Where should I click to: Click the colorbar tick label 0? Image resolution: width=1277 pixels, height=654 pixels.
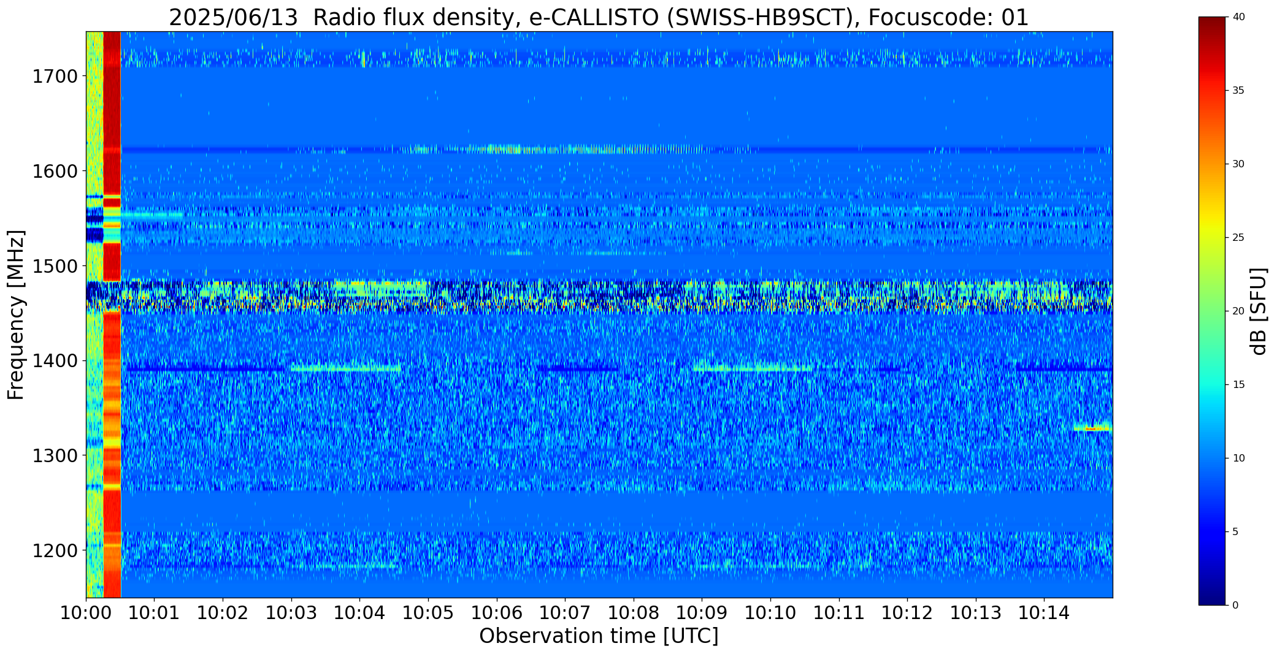coord(1235,606)
